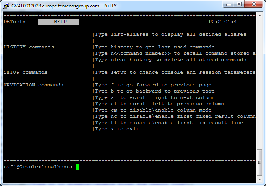Click the vertical scrollbar thumb
Screen dimensions: 266x186
tap(259, 163)
